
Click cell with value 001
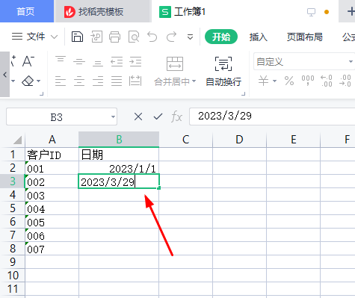coord(52,168)
